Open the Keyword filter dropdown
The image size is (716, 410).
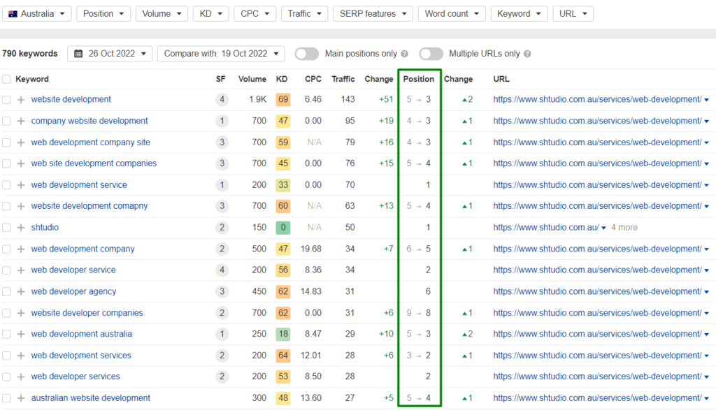click(x=520, y=14)
